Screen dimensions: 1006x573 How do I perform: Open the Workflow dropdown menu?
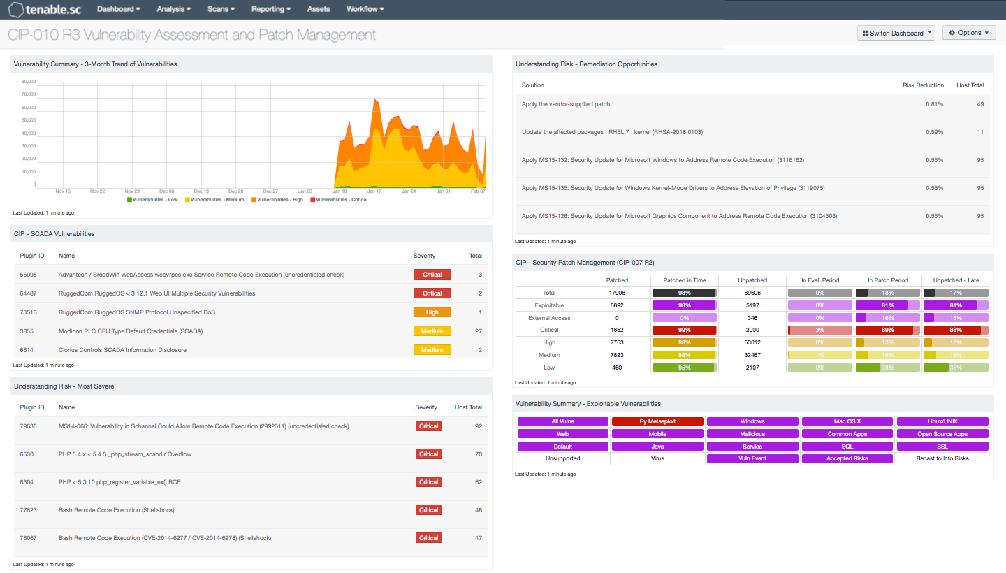(x=365, y=9)
